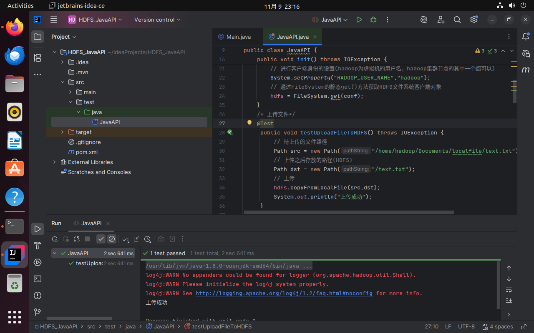Open More Actions menu in title bar
Screen dimensions: 534x333
click(388, 20)
